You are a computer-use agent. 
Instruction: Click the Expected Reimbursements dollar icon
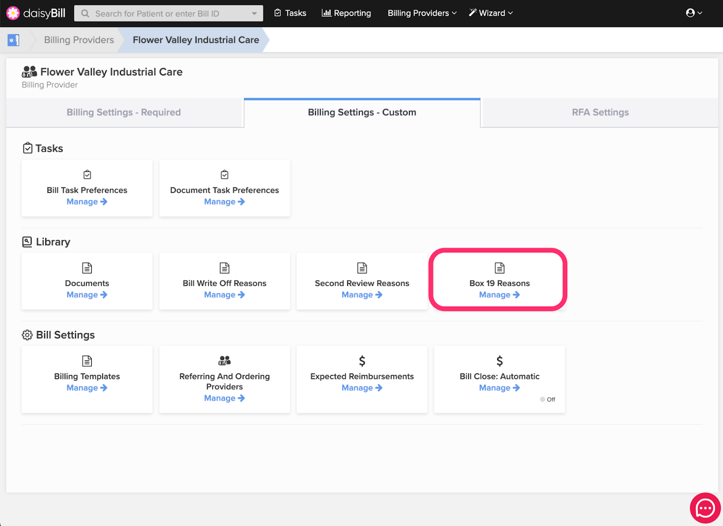(362, 361)
